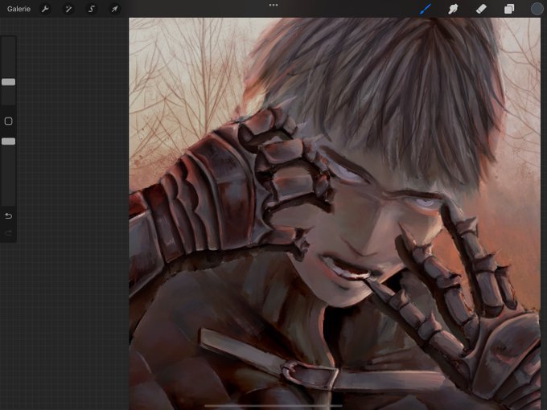Return to the Galerie view
Image resolution: width=547 pixels, height=410 pixels.
(19, 9)
